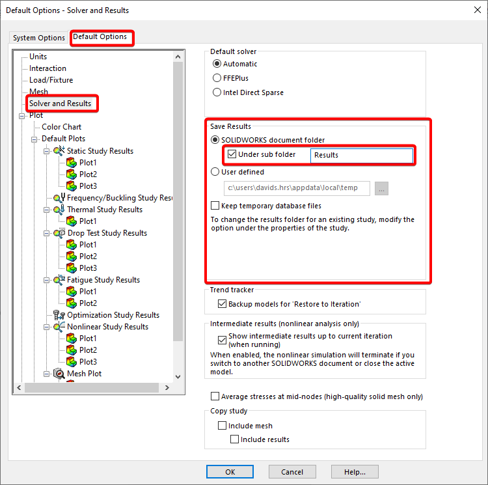
Task: Click tree horizontal scroll right arrow
Action: coord(167,387)
